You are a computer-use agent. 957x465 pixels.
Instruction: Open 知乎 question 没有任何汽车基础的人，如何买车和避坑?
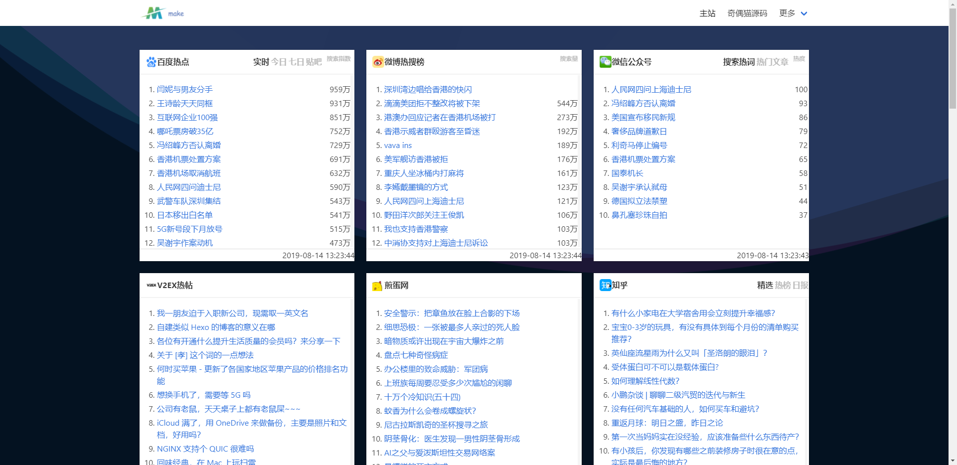(x=685, y=409)
